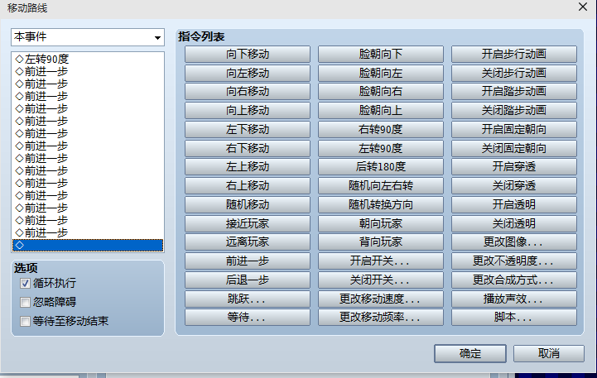Add the 左上移动 command

pos(248,166)
